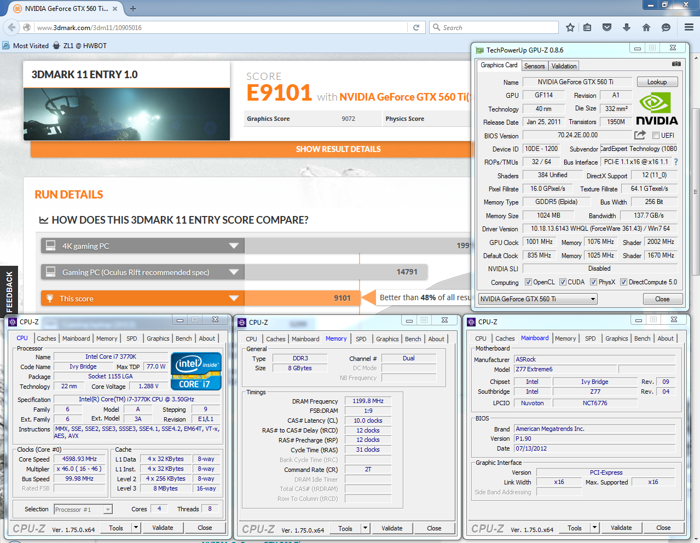Expand Gaming PC Oculus Rift row
Image resolution: width=700 pixels, height=543 pixels.
(234, 272)
